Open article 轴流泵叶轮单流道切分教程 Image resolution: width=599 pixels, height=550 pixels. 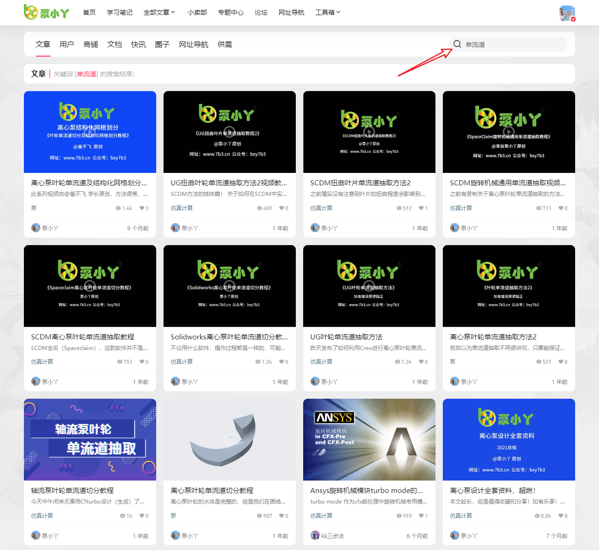click(x=72, y=491)
